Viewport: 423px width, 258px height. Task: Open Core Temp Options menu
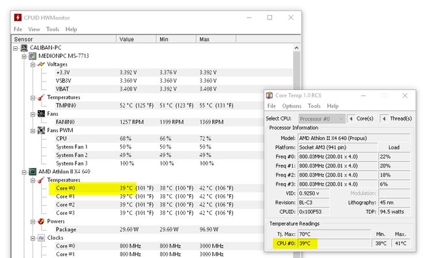[292, 106]
